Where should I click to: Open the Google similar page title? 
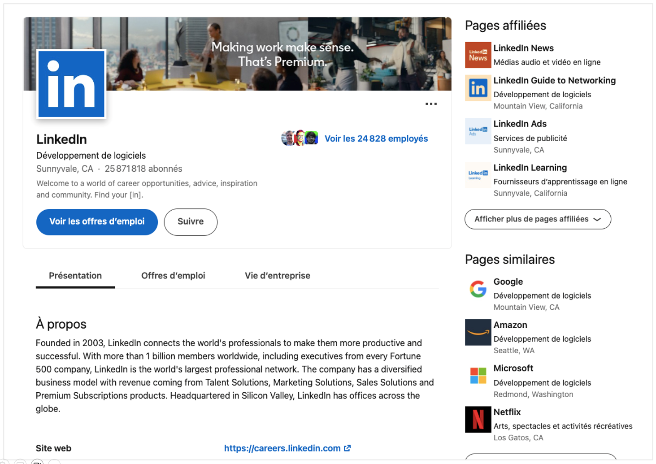508,282
